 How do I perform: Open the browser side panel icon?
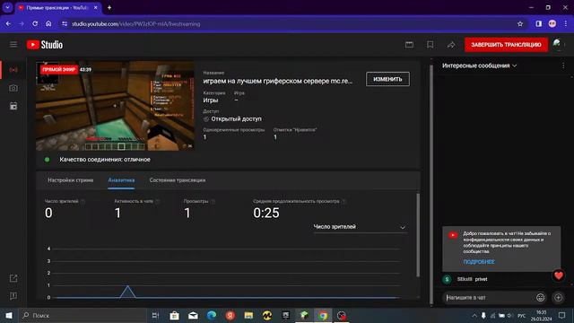(x=538, y=24)
